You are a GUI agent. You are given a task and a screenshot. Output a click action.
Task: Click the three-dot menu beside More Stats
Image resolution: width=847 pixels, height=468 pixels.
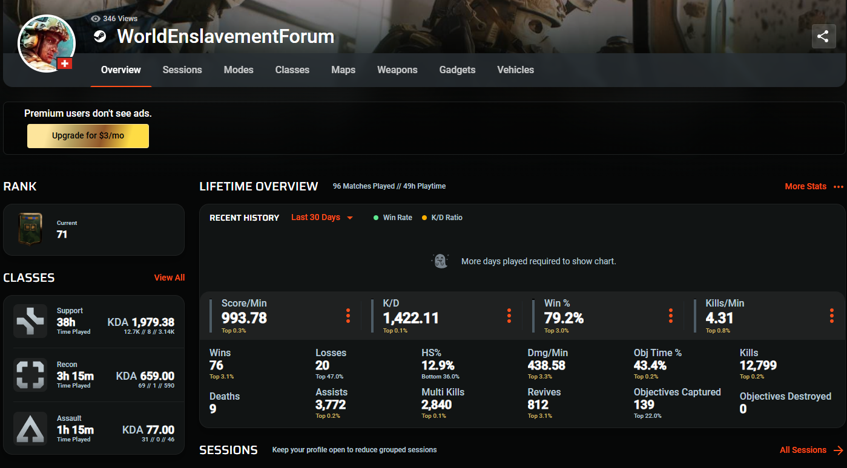click(838, 187)
